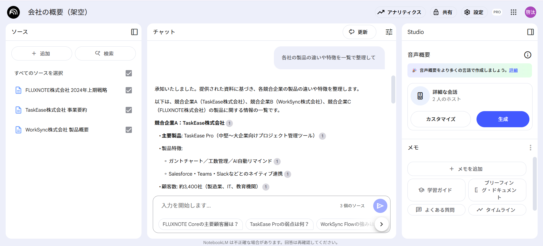Click the NotebookLM logo icon
Screen dimensions: 543x246
13,12
